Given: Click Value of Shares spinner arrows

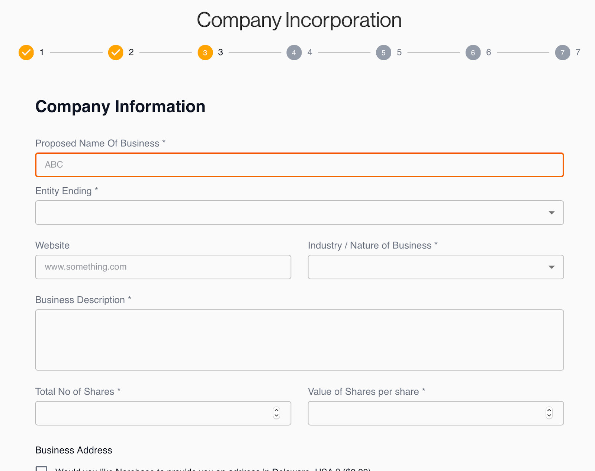Looking at the screenshot, I should pyautogui.click(x=549, y=413).
